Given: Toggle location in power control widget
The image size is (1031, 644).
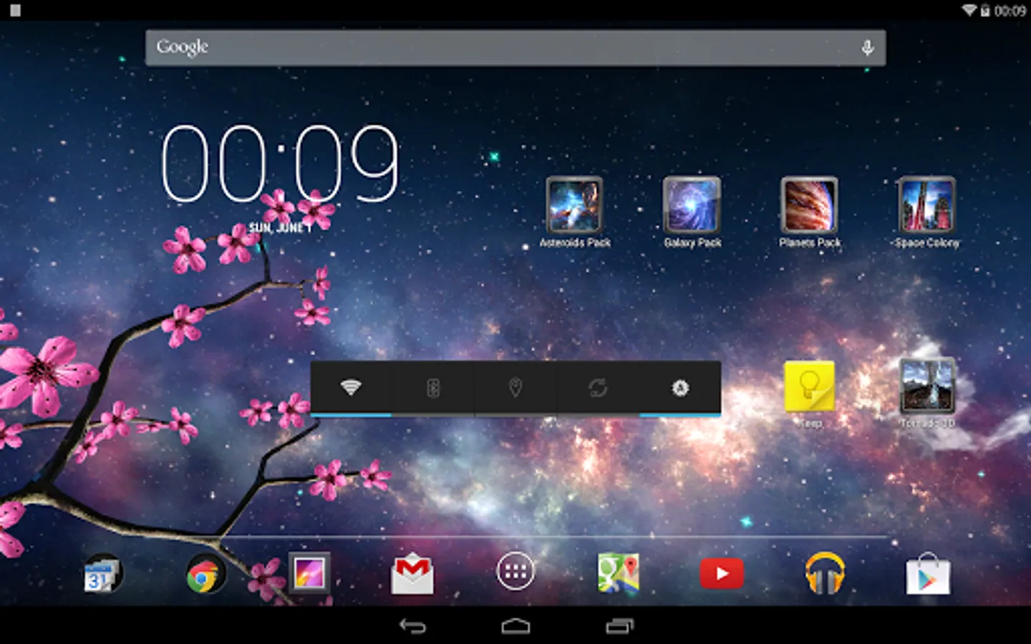Looking at the screenshot, I should coord(515,388).
